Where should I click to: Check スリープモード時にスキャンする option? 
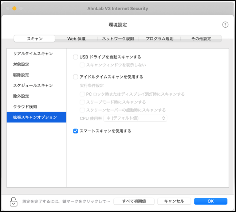coord(82,102)
